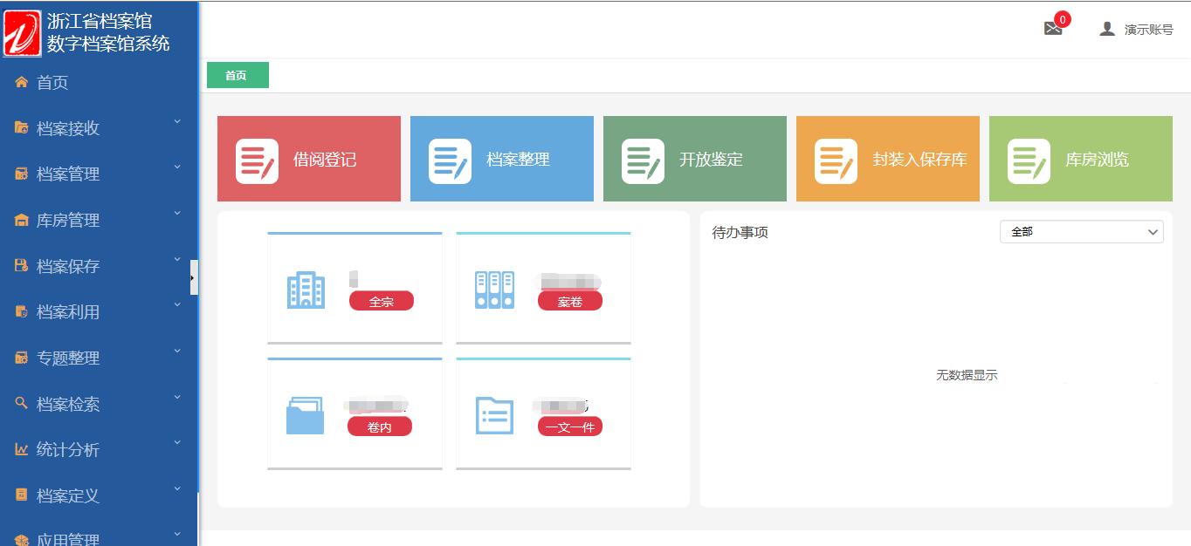This screenshot has width=1191, height=546.
Task: Click the red 全宗 button
Action: [382, 302]
